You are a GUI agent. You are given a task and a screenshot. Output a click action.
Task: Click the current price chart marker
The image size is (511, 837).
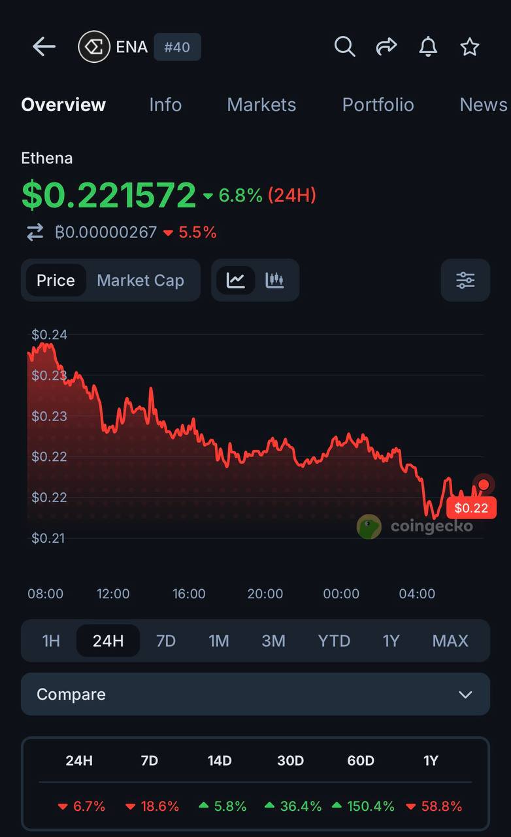click(x=484, y=485)
